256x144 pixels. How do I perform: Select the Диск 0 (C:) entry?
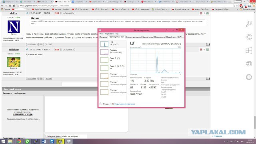[x=113, y=60]
